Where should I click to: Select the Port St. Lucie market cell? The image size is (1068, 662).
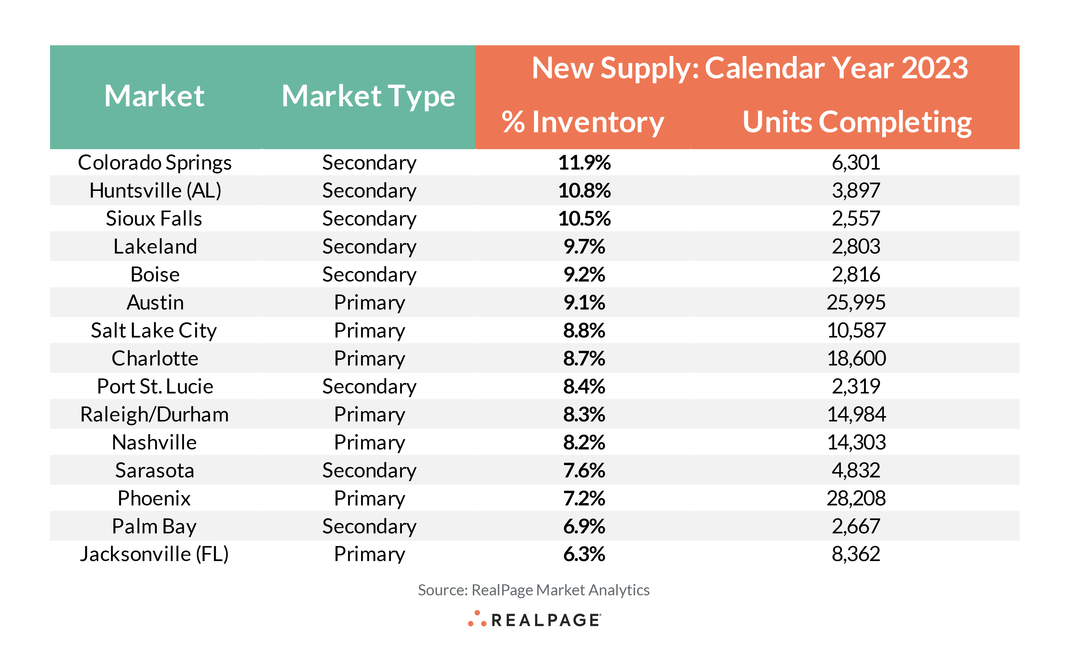click(x=155, y=386)
